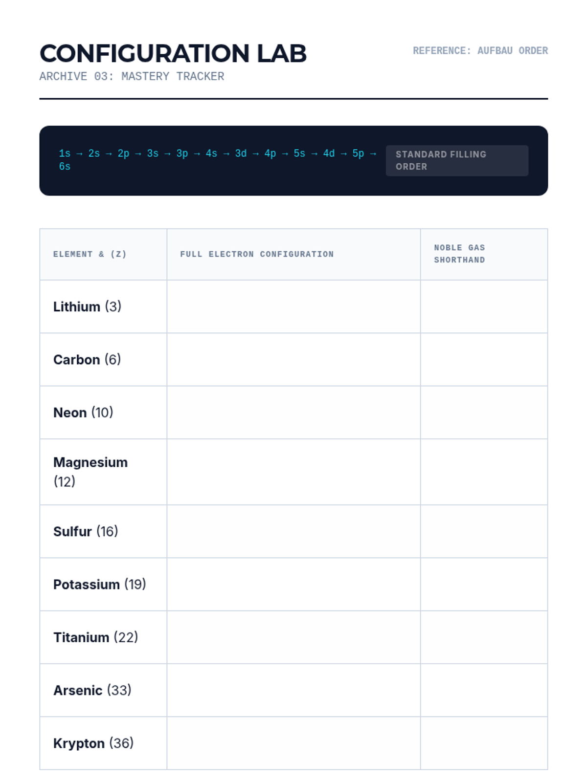Screen dimensions: 587x782
Task: Click the Titanium (22) row label
Action: pos(96,637)
